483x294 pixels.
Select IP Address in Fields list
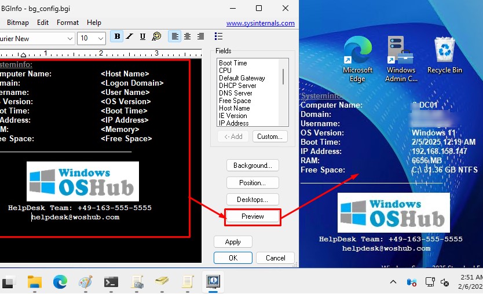coord(233,123)
